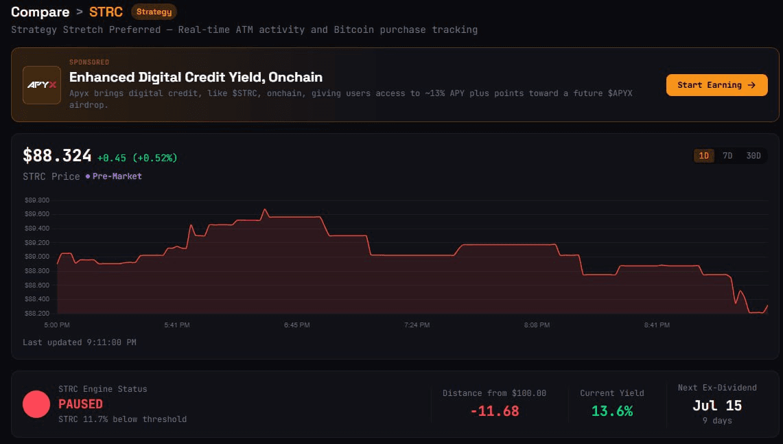Click the $88.324 current price value
The height and width of the screenshot is (444, 783).
coord(58,156)
